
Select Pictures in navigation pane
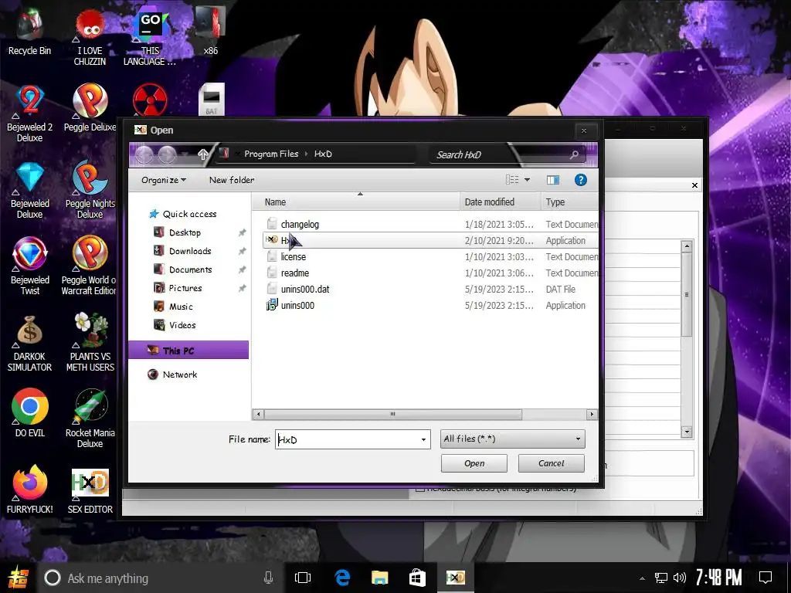tap(185, 288)
